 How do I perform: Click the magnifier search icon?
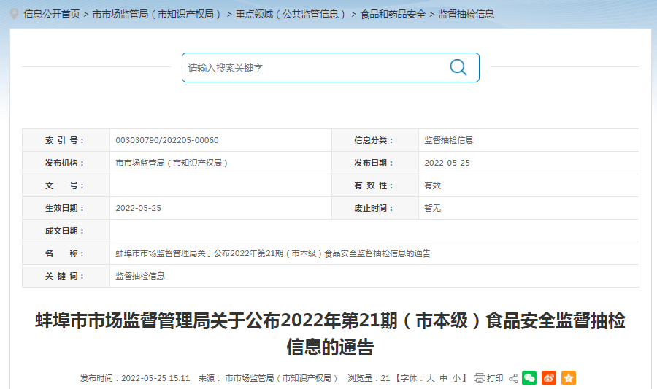click(x=458, y=67)
